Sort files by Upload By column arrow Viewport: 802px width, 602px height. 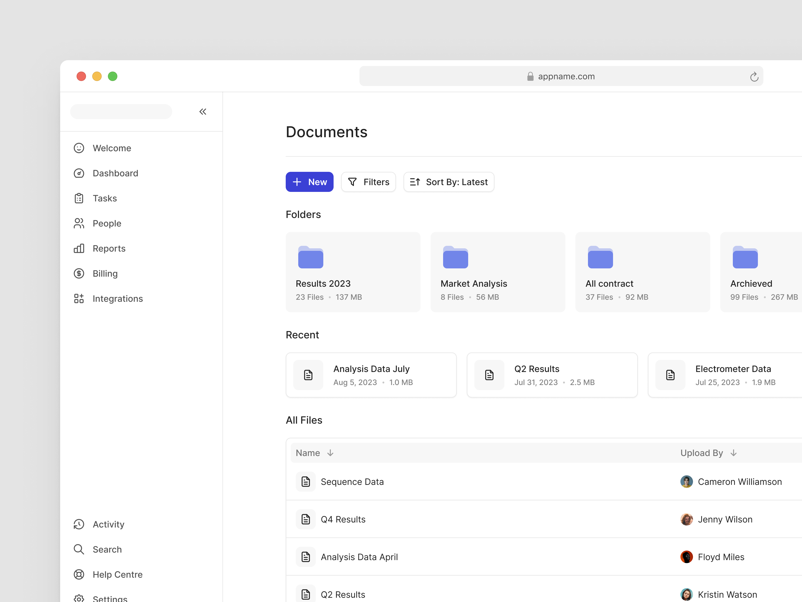(x=733, y=453)
